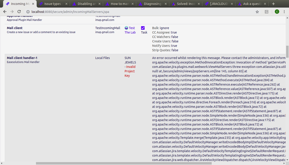This screenshot has height=165, width=289.
Task: Select the Mail client handler name
Action: tap(14, 28)
